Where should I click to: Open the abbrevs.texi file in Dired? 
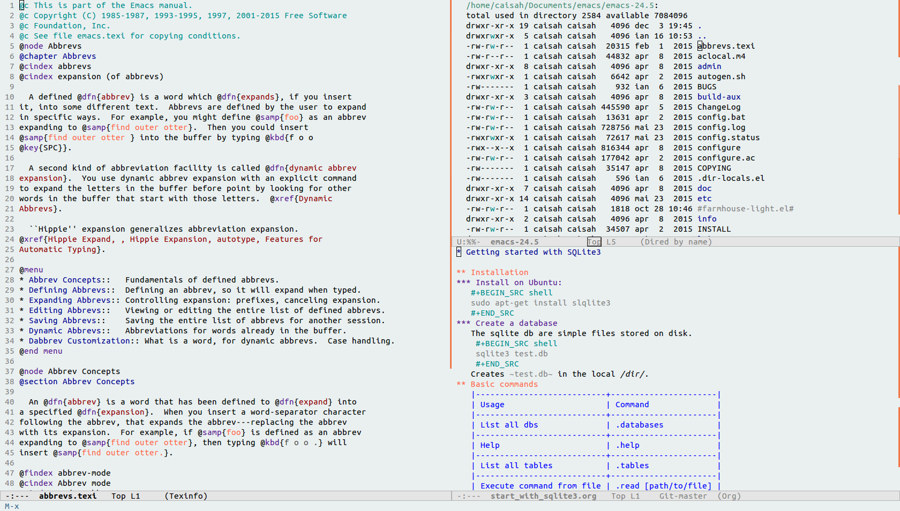(726, 46)
